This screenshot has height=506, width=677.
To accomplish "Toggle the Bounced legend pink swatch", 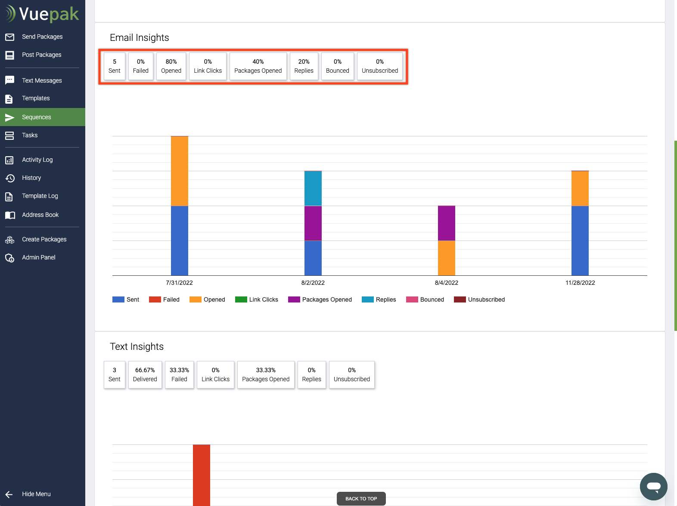I will pos(412,299).
